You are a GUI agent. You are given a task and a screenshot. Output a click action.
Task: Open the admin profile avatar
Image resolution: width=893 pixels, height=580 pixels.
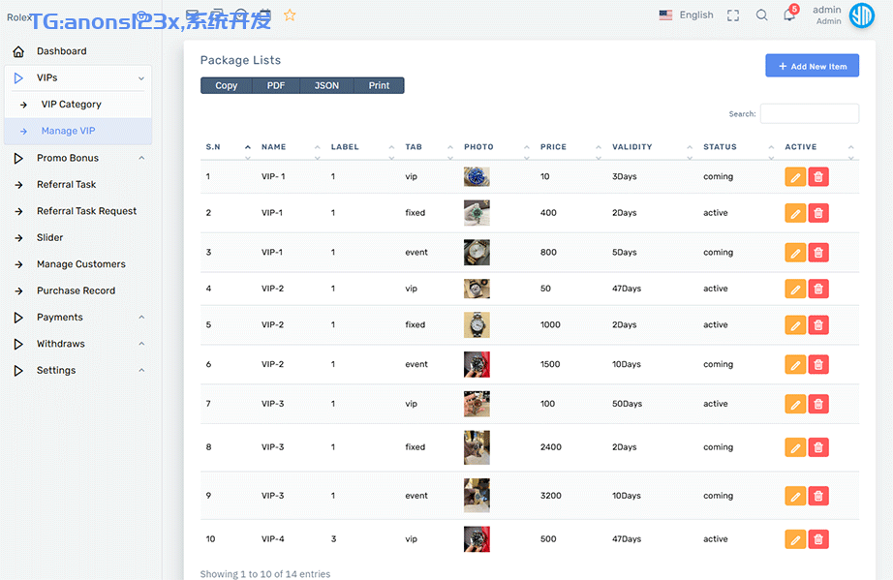(x=861, y=15)
